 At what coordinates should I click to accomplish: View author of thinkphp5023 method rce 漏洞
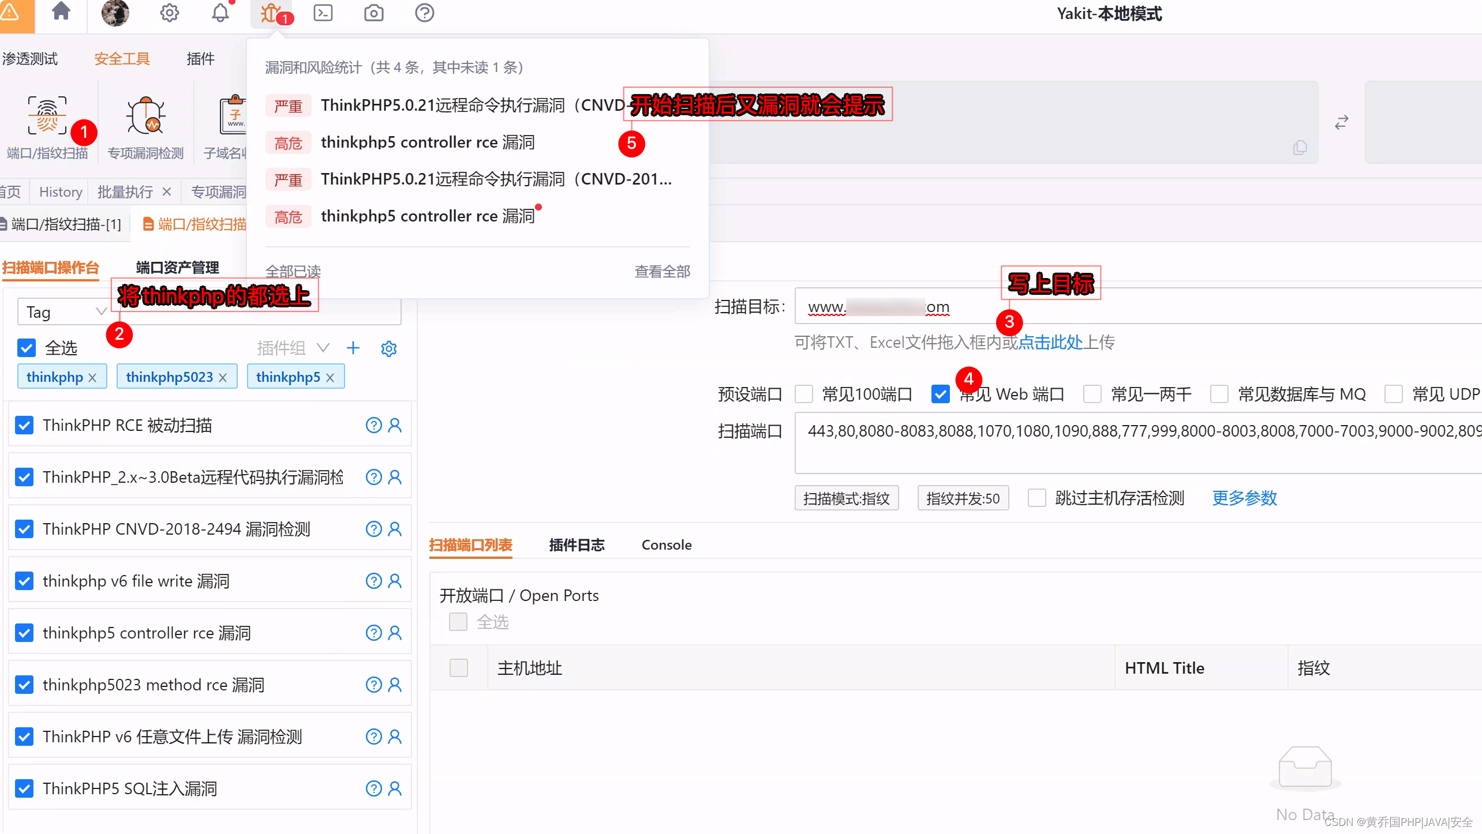(395, 685)
